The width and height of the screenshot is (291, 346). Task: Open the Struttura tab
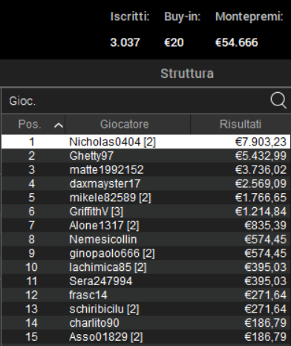click(x=187, y=74)
